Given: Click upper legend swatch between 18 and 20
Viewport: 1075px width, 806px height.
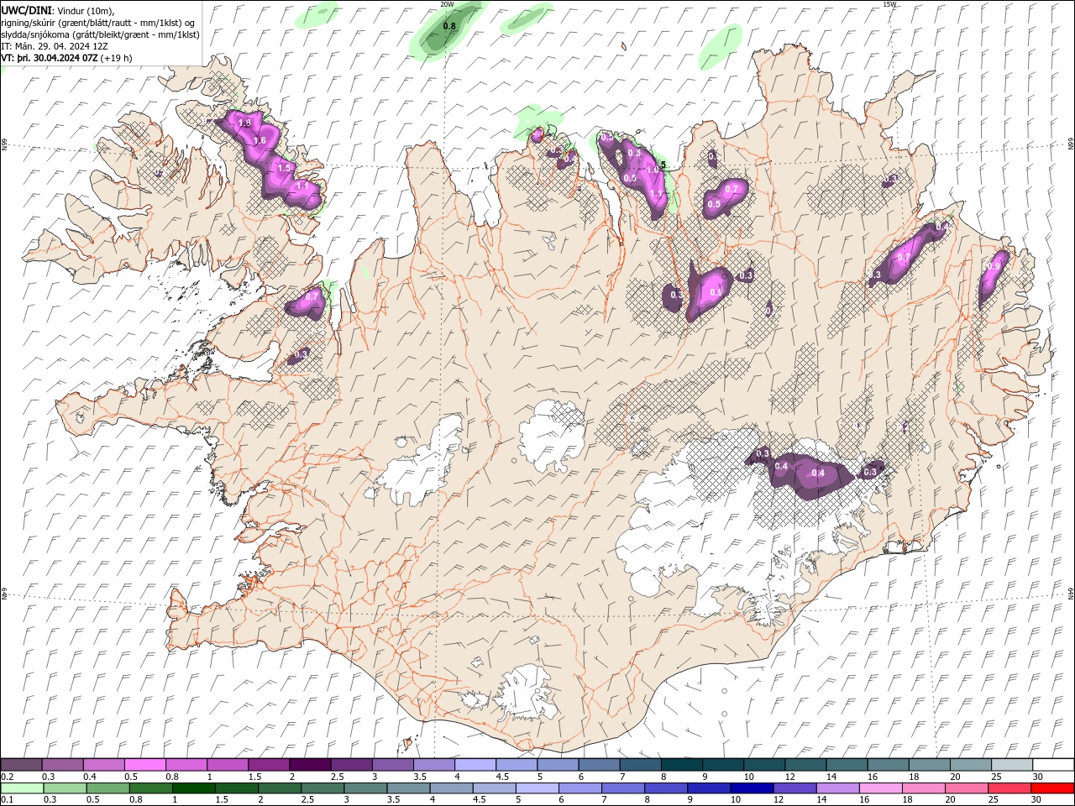Looking at the screenshot, I should (928, 765).
